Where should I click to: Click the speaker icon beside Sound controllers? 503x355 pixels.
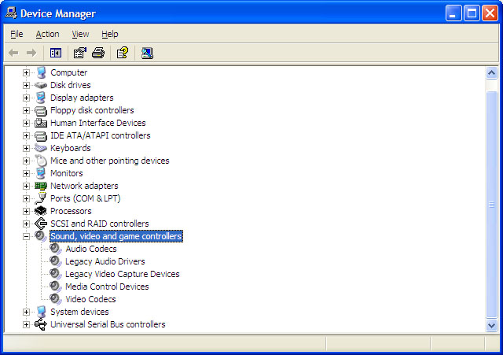point(41,236)
